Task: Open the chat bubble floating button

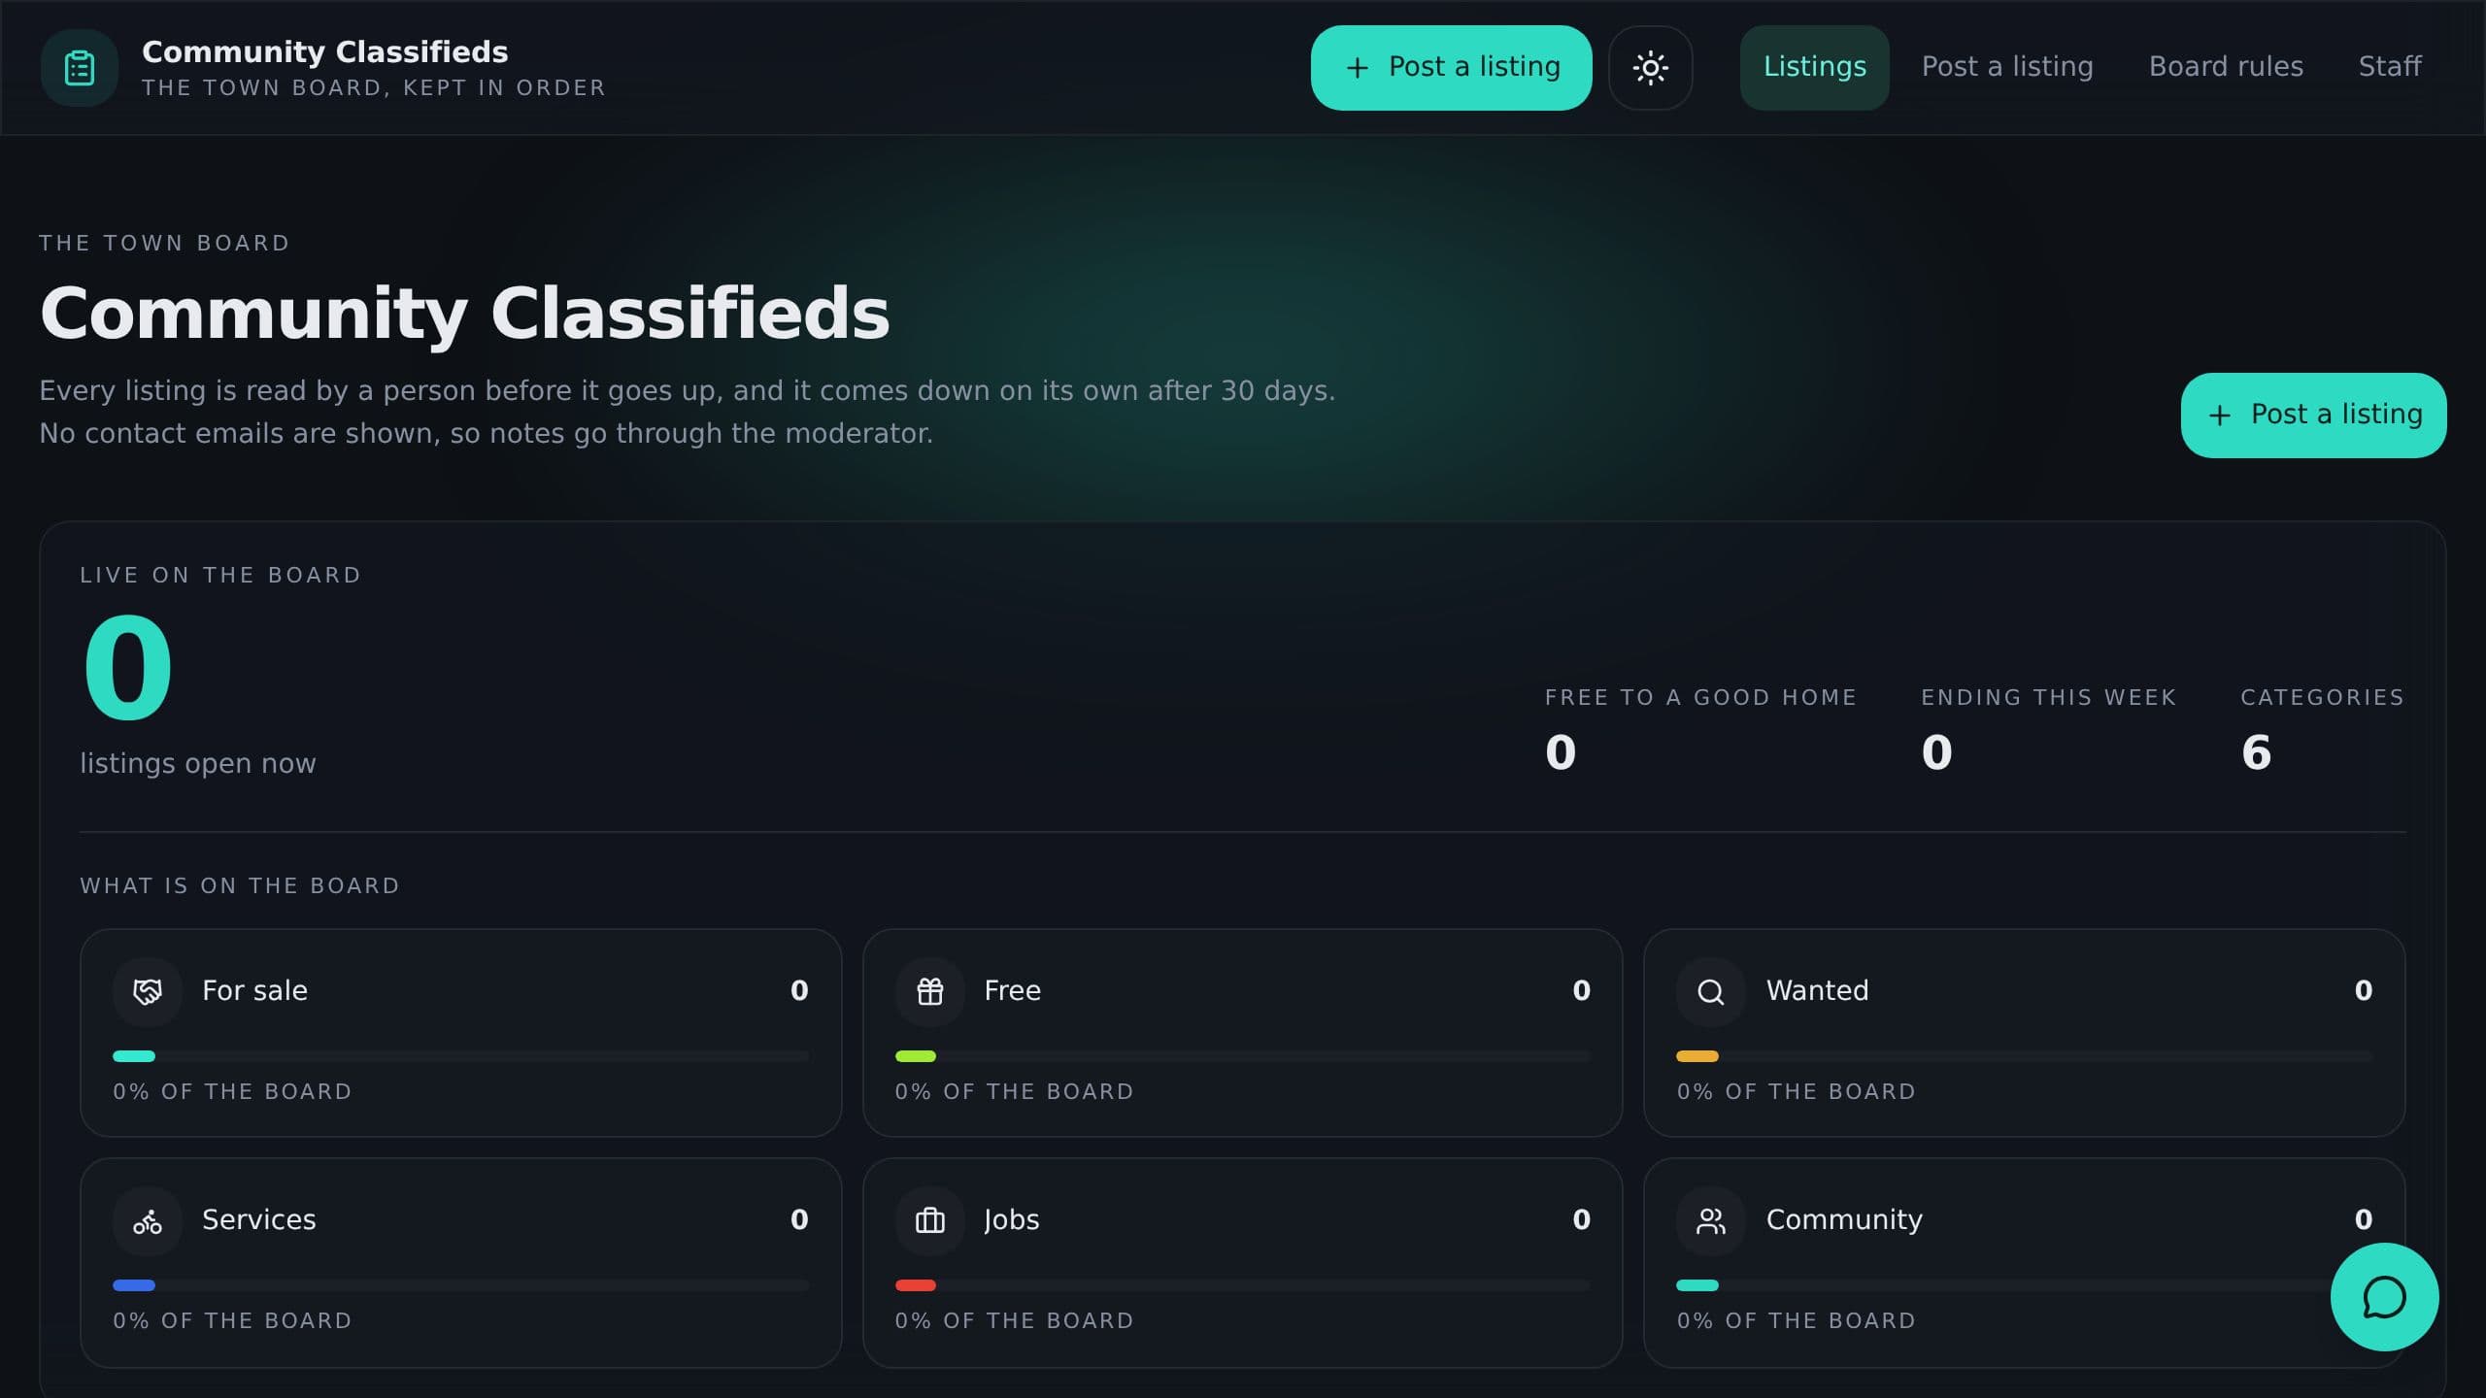Action: tap(2384, 1297)
